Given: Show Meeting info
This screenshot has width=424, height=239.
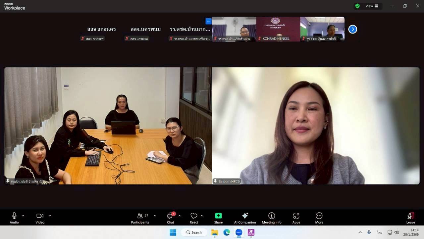Looking at the screenshot, I should [272, 218].
